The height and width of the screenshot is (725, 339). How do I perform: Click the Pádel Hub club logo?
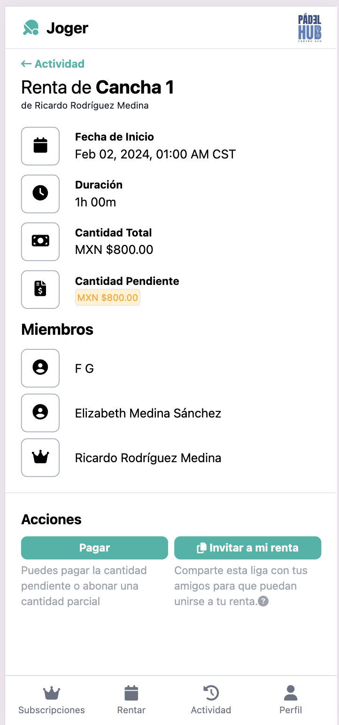pyautogui.click(x=310, y=28)
